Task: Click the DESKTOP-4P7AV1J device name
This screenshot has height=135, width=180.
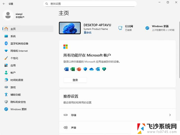Action: coord(97,25)
